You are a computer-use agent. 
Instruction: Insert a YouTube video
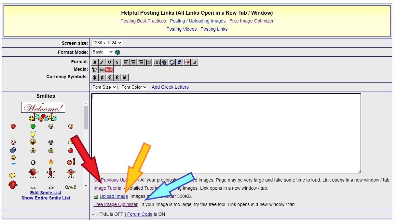coord(106,69)
